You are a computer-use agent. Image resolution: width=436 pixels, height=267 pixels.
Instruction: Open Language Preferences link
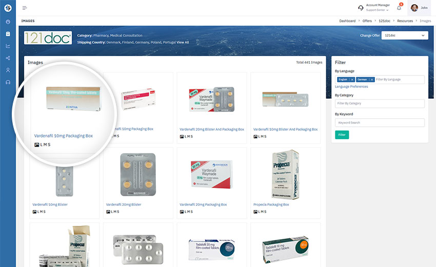coord(351,87)
